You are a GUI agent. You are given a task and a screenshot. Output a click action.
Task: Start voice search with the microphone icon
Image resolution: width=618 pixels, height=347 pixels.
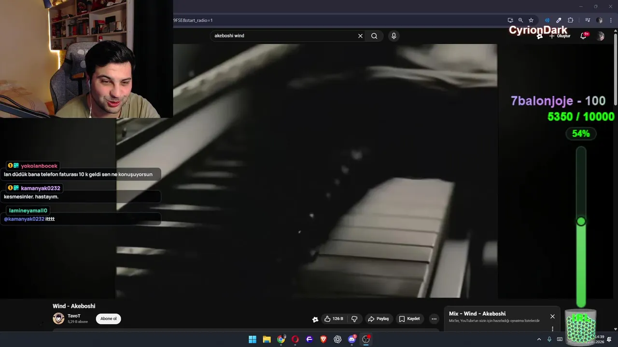(394, 36)
